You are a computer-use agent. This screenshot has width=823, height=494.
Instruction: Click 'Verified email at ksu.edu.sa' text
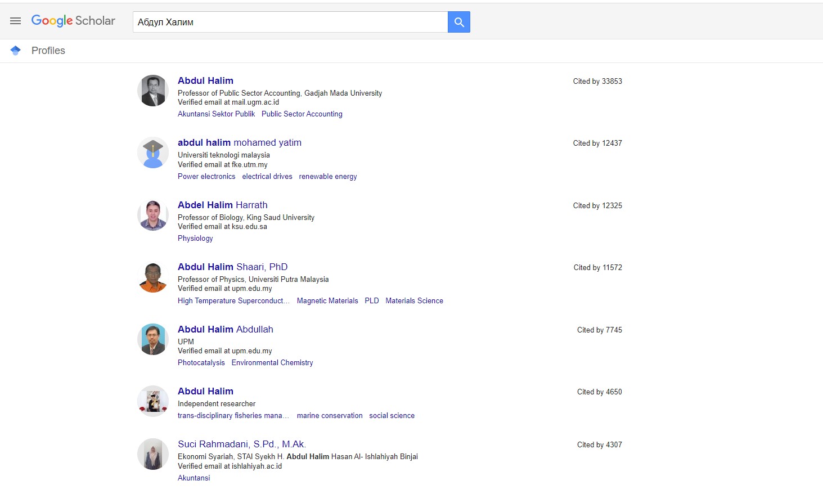223,226
